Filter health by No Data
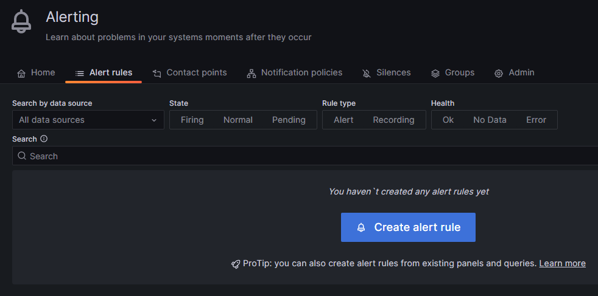598x296 pixels. coord(490,120)
